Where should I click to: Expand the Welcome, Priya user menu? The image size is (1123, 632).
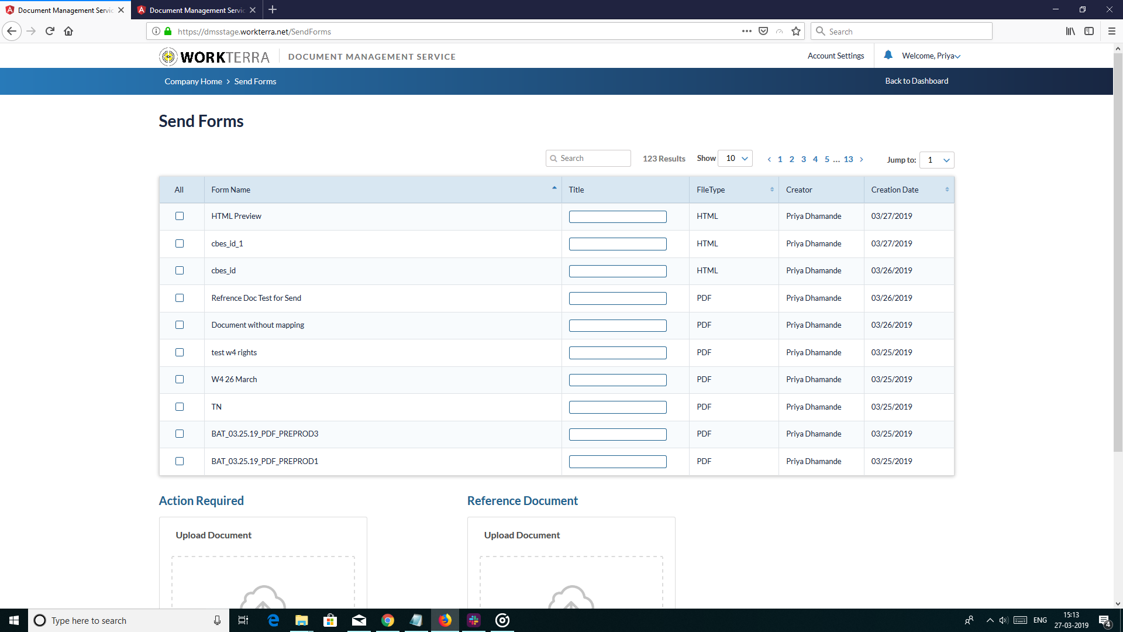click(x=931, y=56)
